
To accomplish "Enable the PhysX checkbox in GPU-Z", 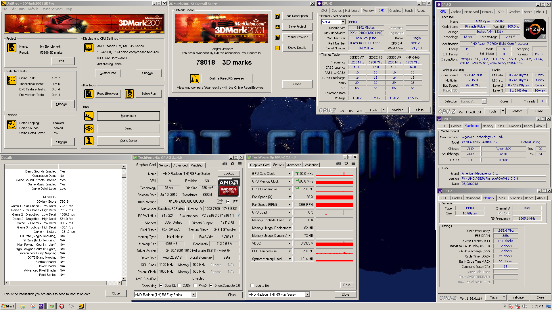I will pos(195,286).
